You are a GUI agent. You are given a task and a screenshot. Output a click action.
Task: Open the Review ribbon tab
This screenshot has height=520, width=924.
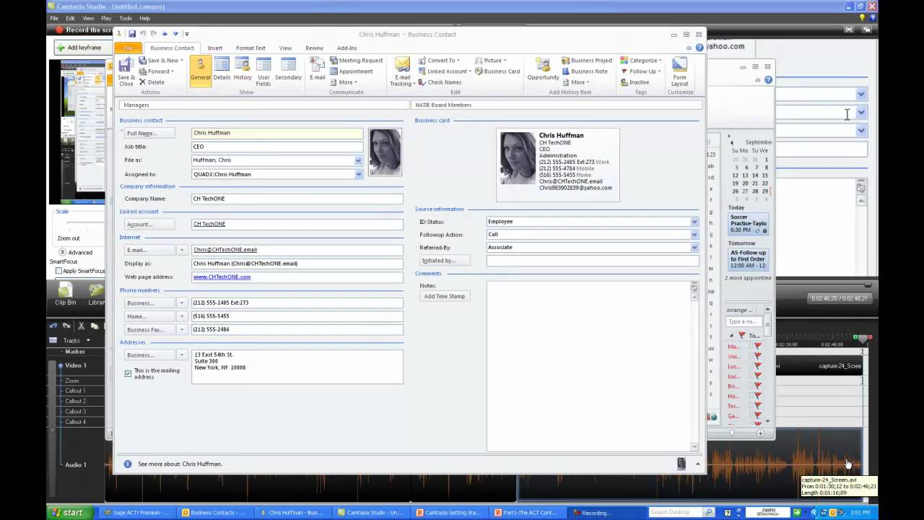pos(314,48)
